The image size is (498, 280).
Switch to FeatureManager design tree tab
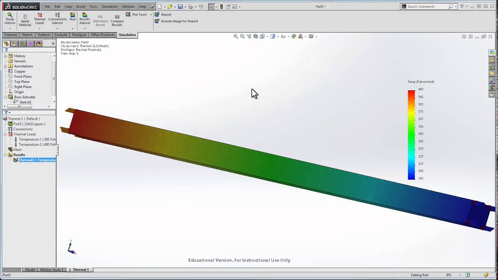(x=6, y=44)
